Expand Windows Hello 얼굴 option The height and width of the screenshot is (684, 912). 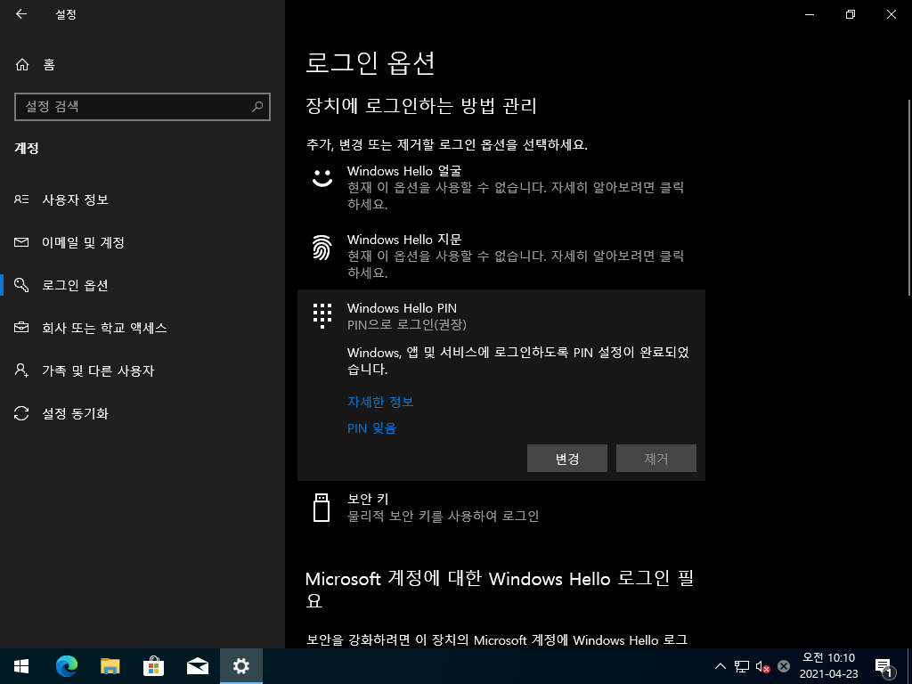501,187
